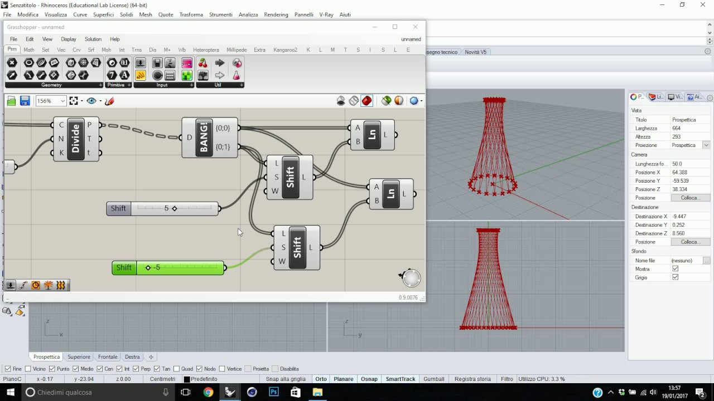Select the Point parameter icon in Geometry

pos(12,63)
